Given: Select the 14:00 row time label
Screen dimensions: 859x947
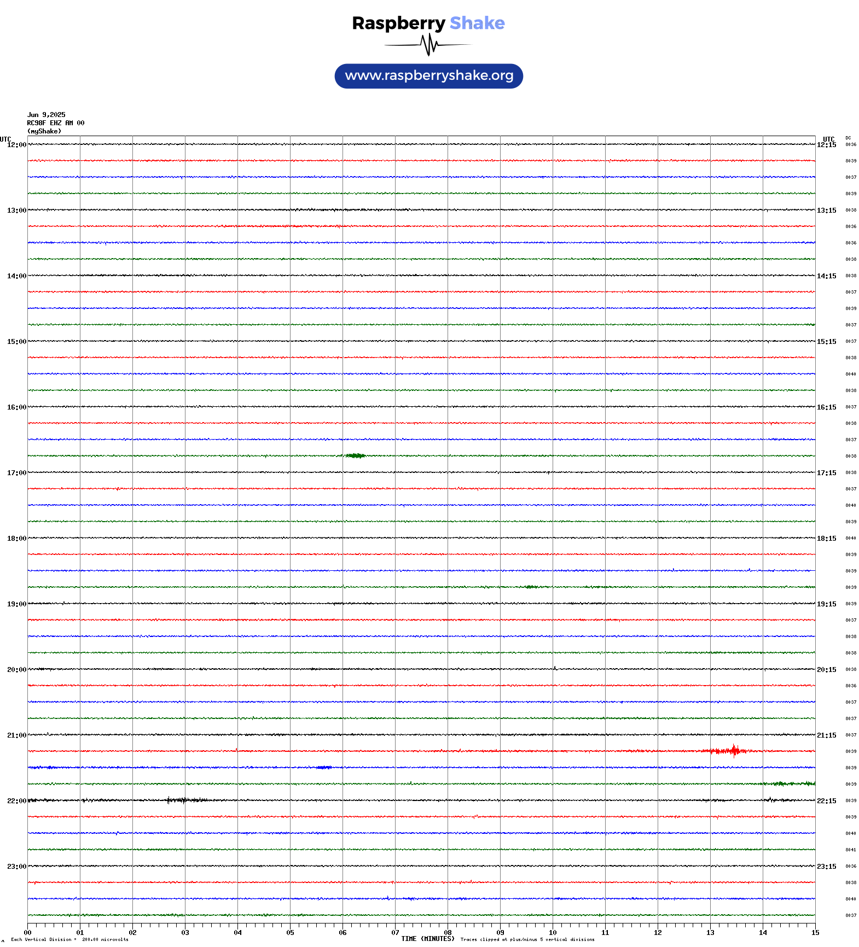Looking at the screenshot, I should point(16,276).
